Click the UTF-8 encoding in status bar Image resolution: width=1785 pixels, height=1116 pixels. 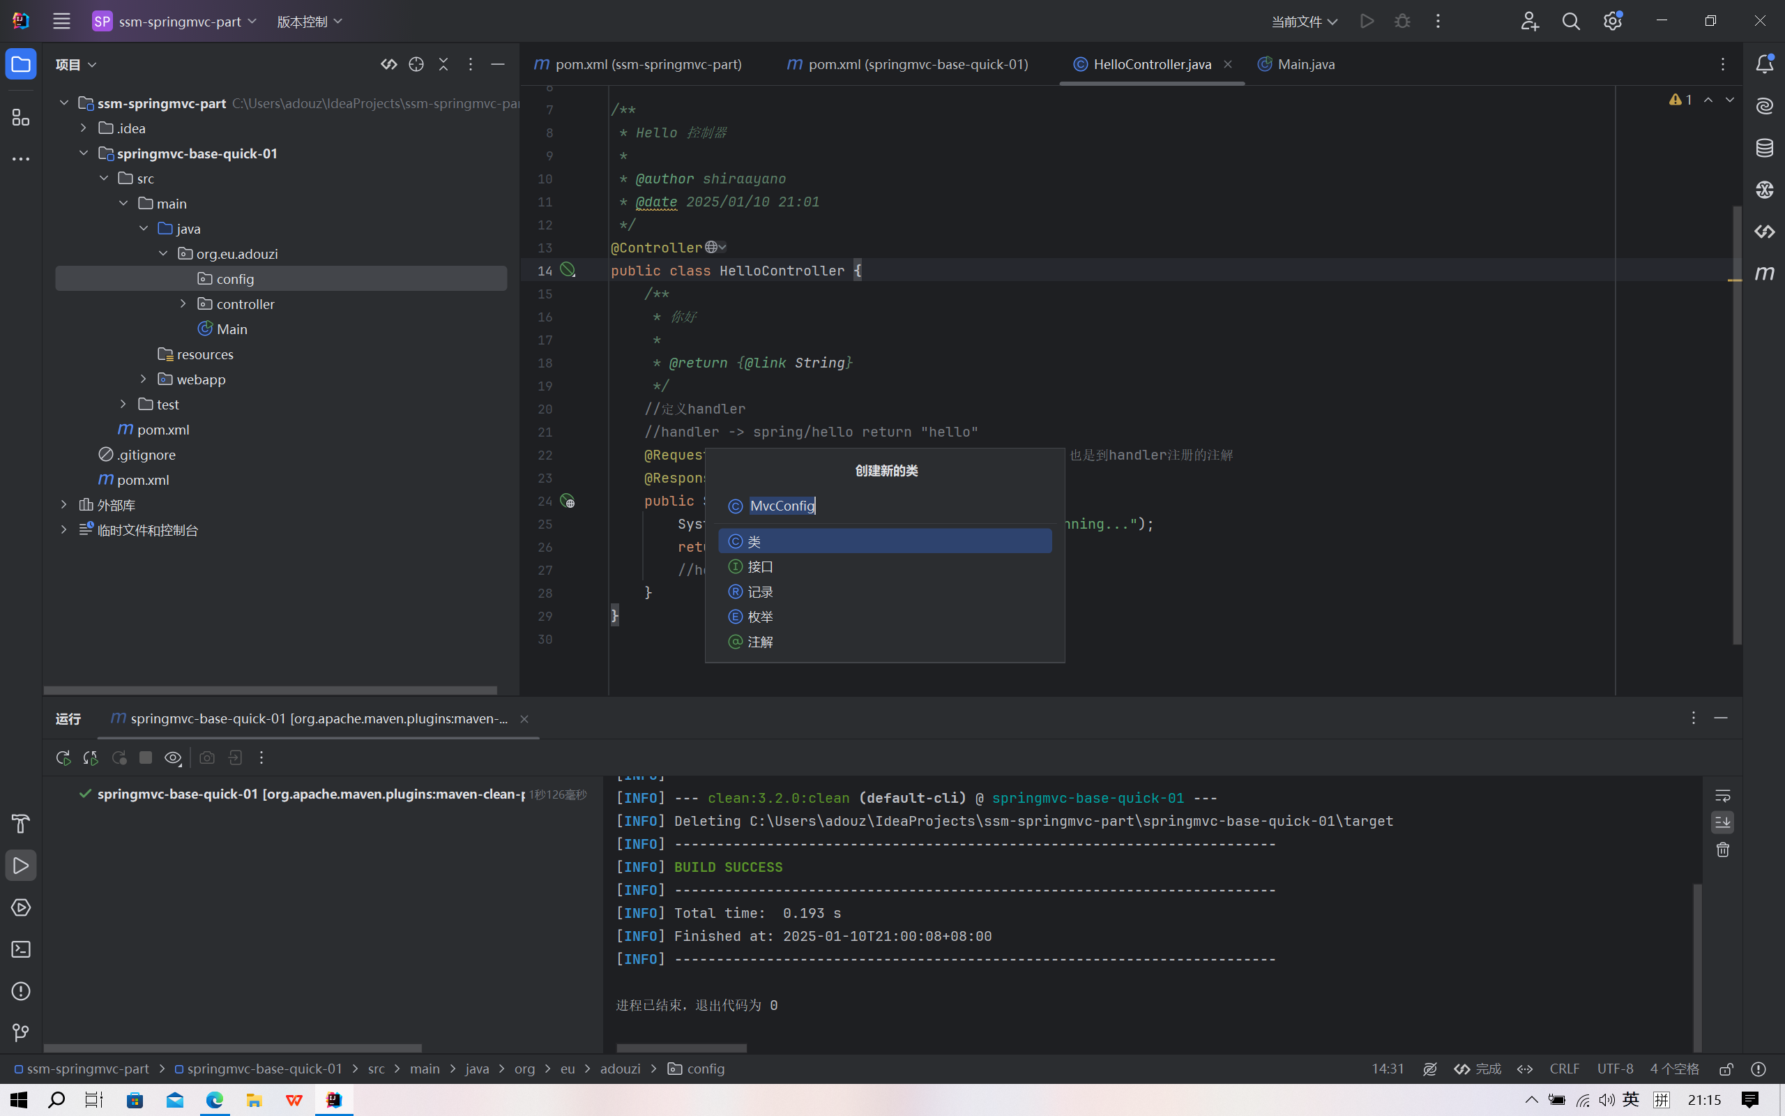click(1615, 1069)
